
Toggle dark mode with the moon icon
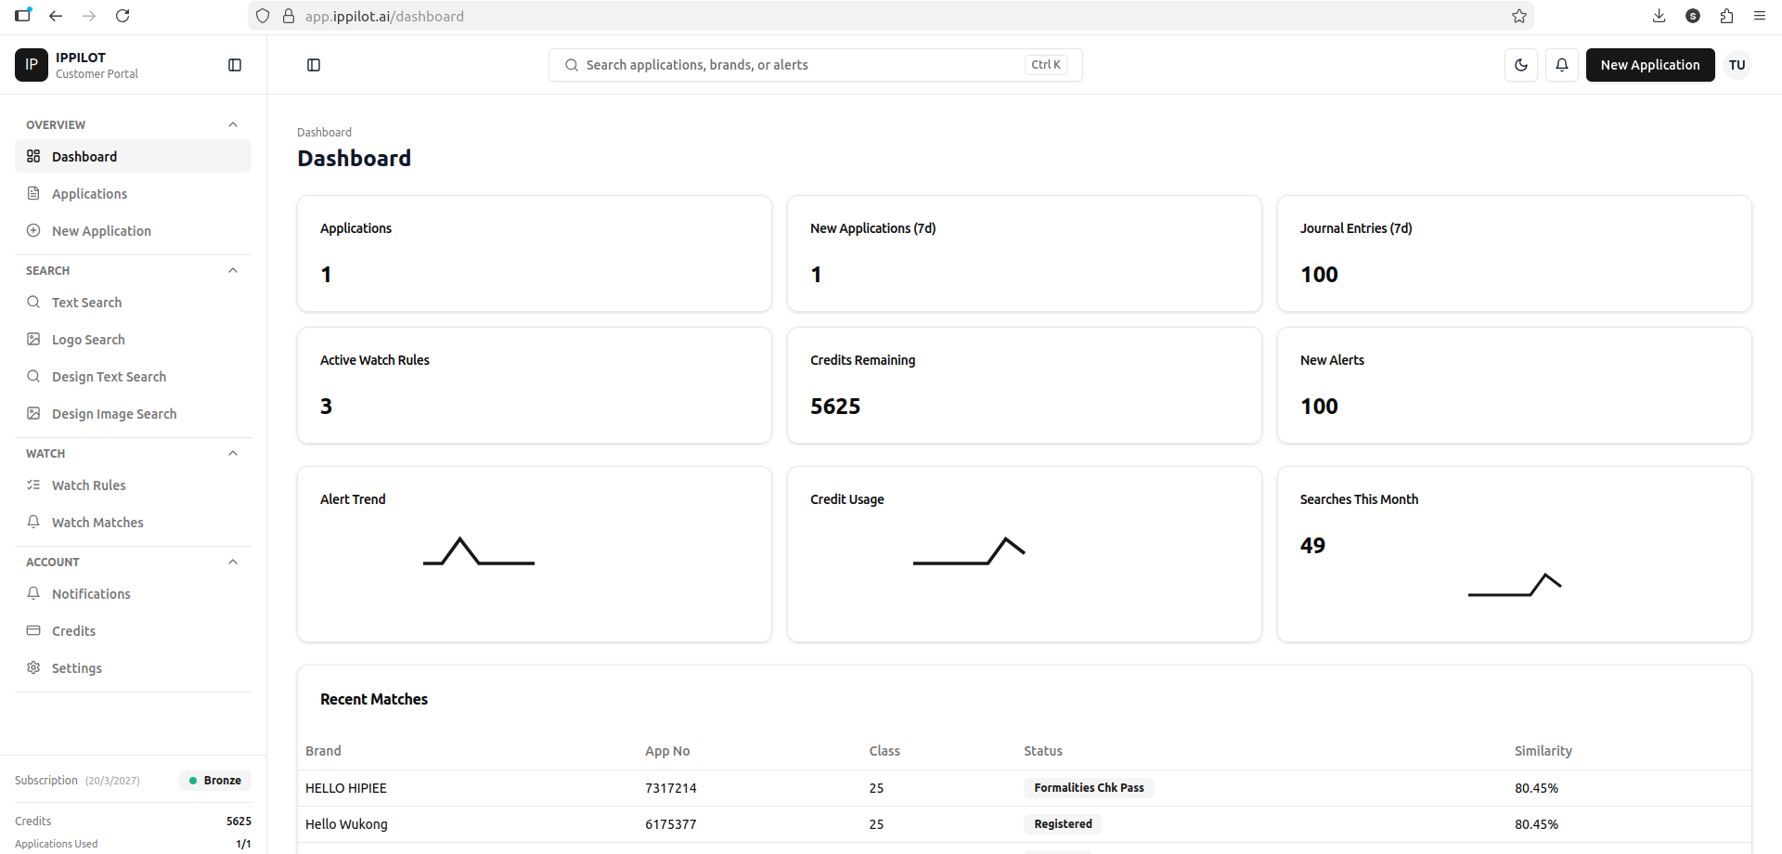click(1520, 65)
